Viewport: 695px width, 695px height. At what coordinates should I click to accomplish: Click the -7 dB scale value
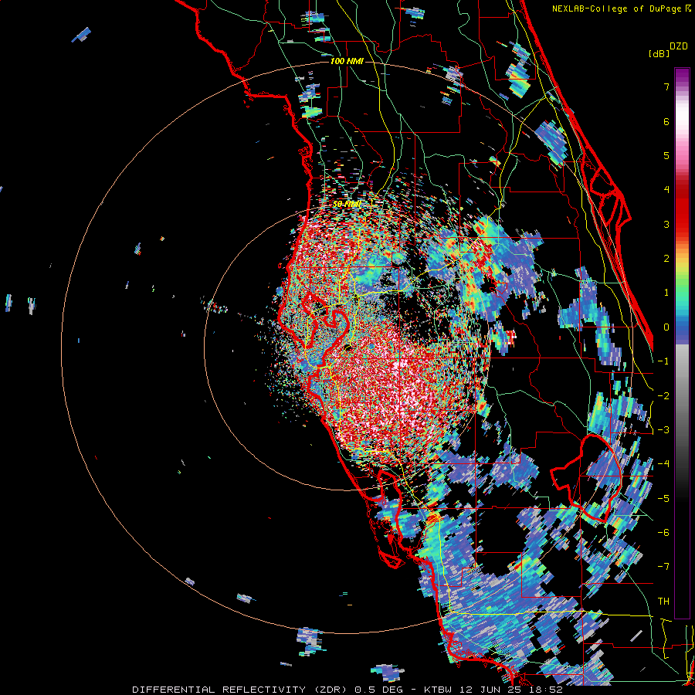point(663,567)
